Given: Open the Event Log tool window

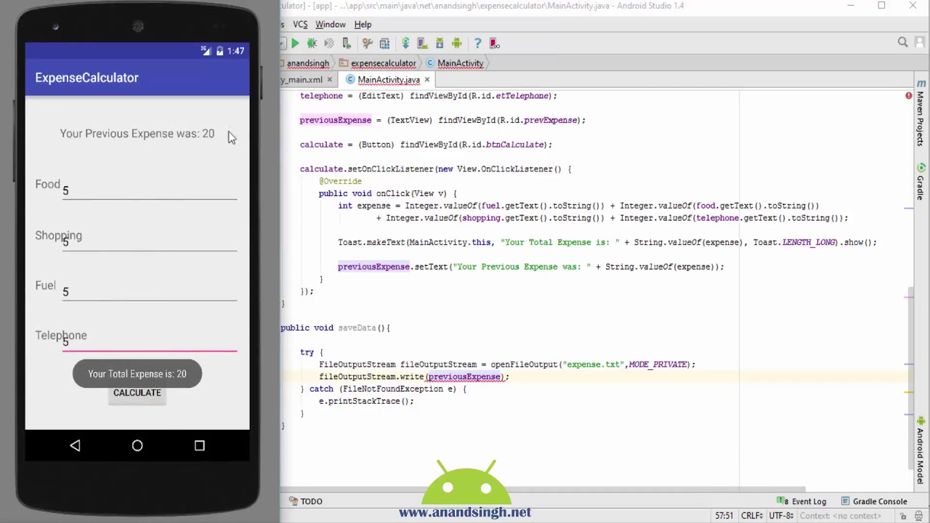Looking at the screenshot, I should click(803, 501).
